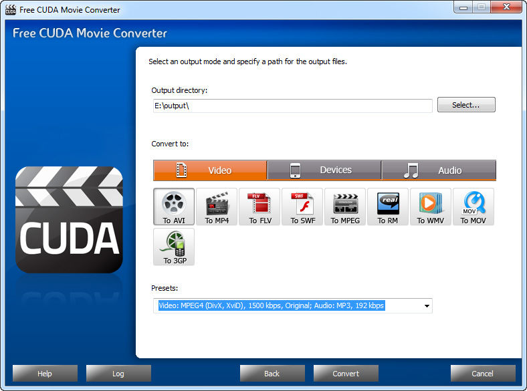The width and height of the screenshot is (527, 391).
Task: Minimize the Free CUDA Movie Converter window
Action: (x=463, y=7)
